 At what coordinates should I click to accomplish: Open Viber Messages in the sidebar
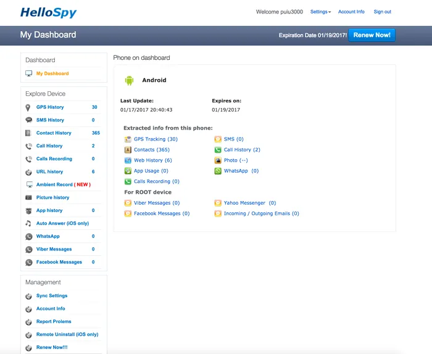[x=54, y=249]
